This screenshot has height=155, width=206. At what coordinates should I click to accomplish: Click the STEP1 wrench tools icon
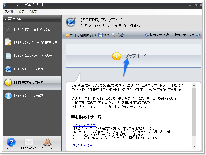(x=8, y=29)
